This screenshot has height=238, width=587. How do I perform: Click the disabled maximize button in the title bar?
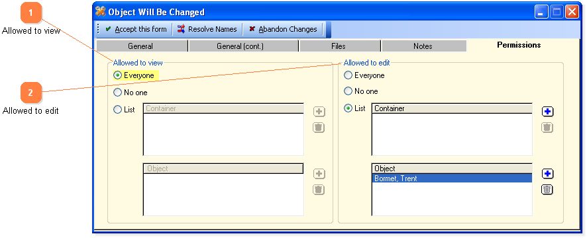(557, 12)
